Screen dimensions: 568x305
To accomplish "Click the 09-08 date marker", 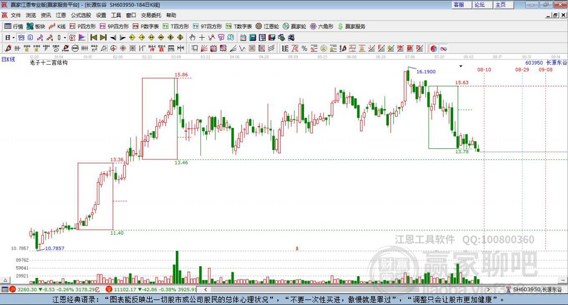I will coord(546,69).
